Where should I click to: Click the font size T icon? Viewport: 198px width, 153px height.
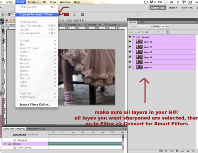tap(9, 14)
